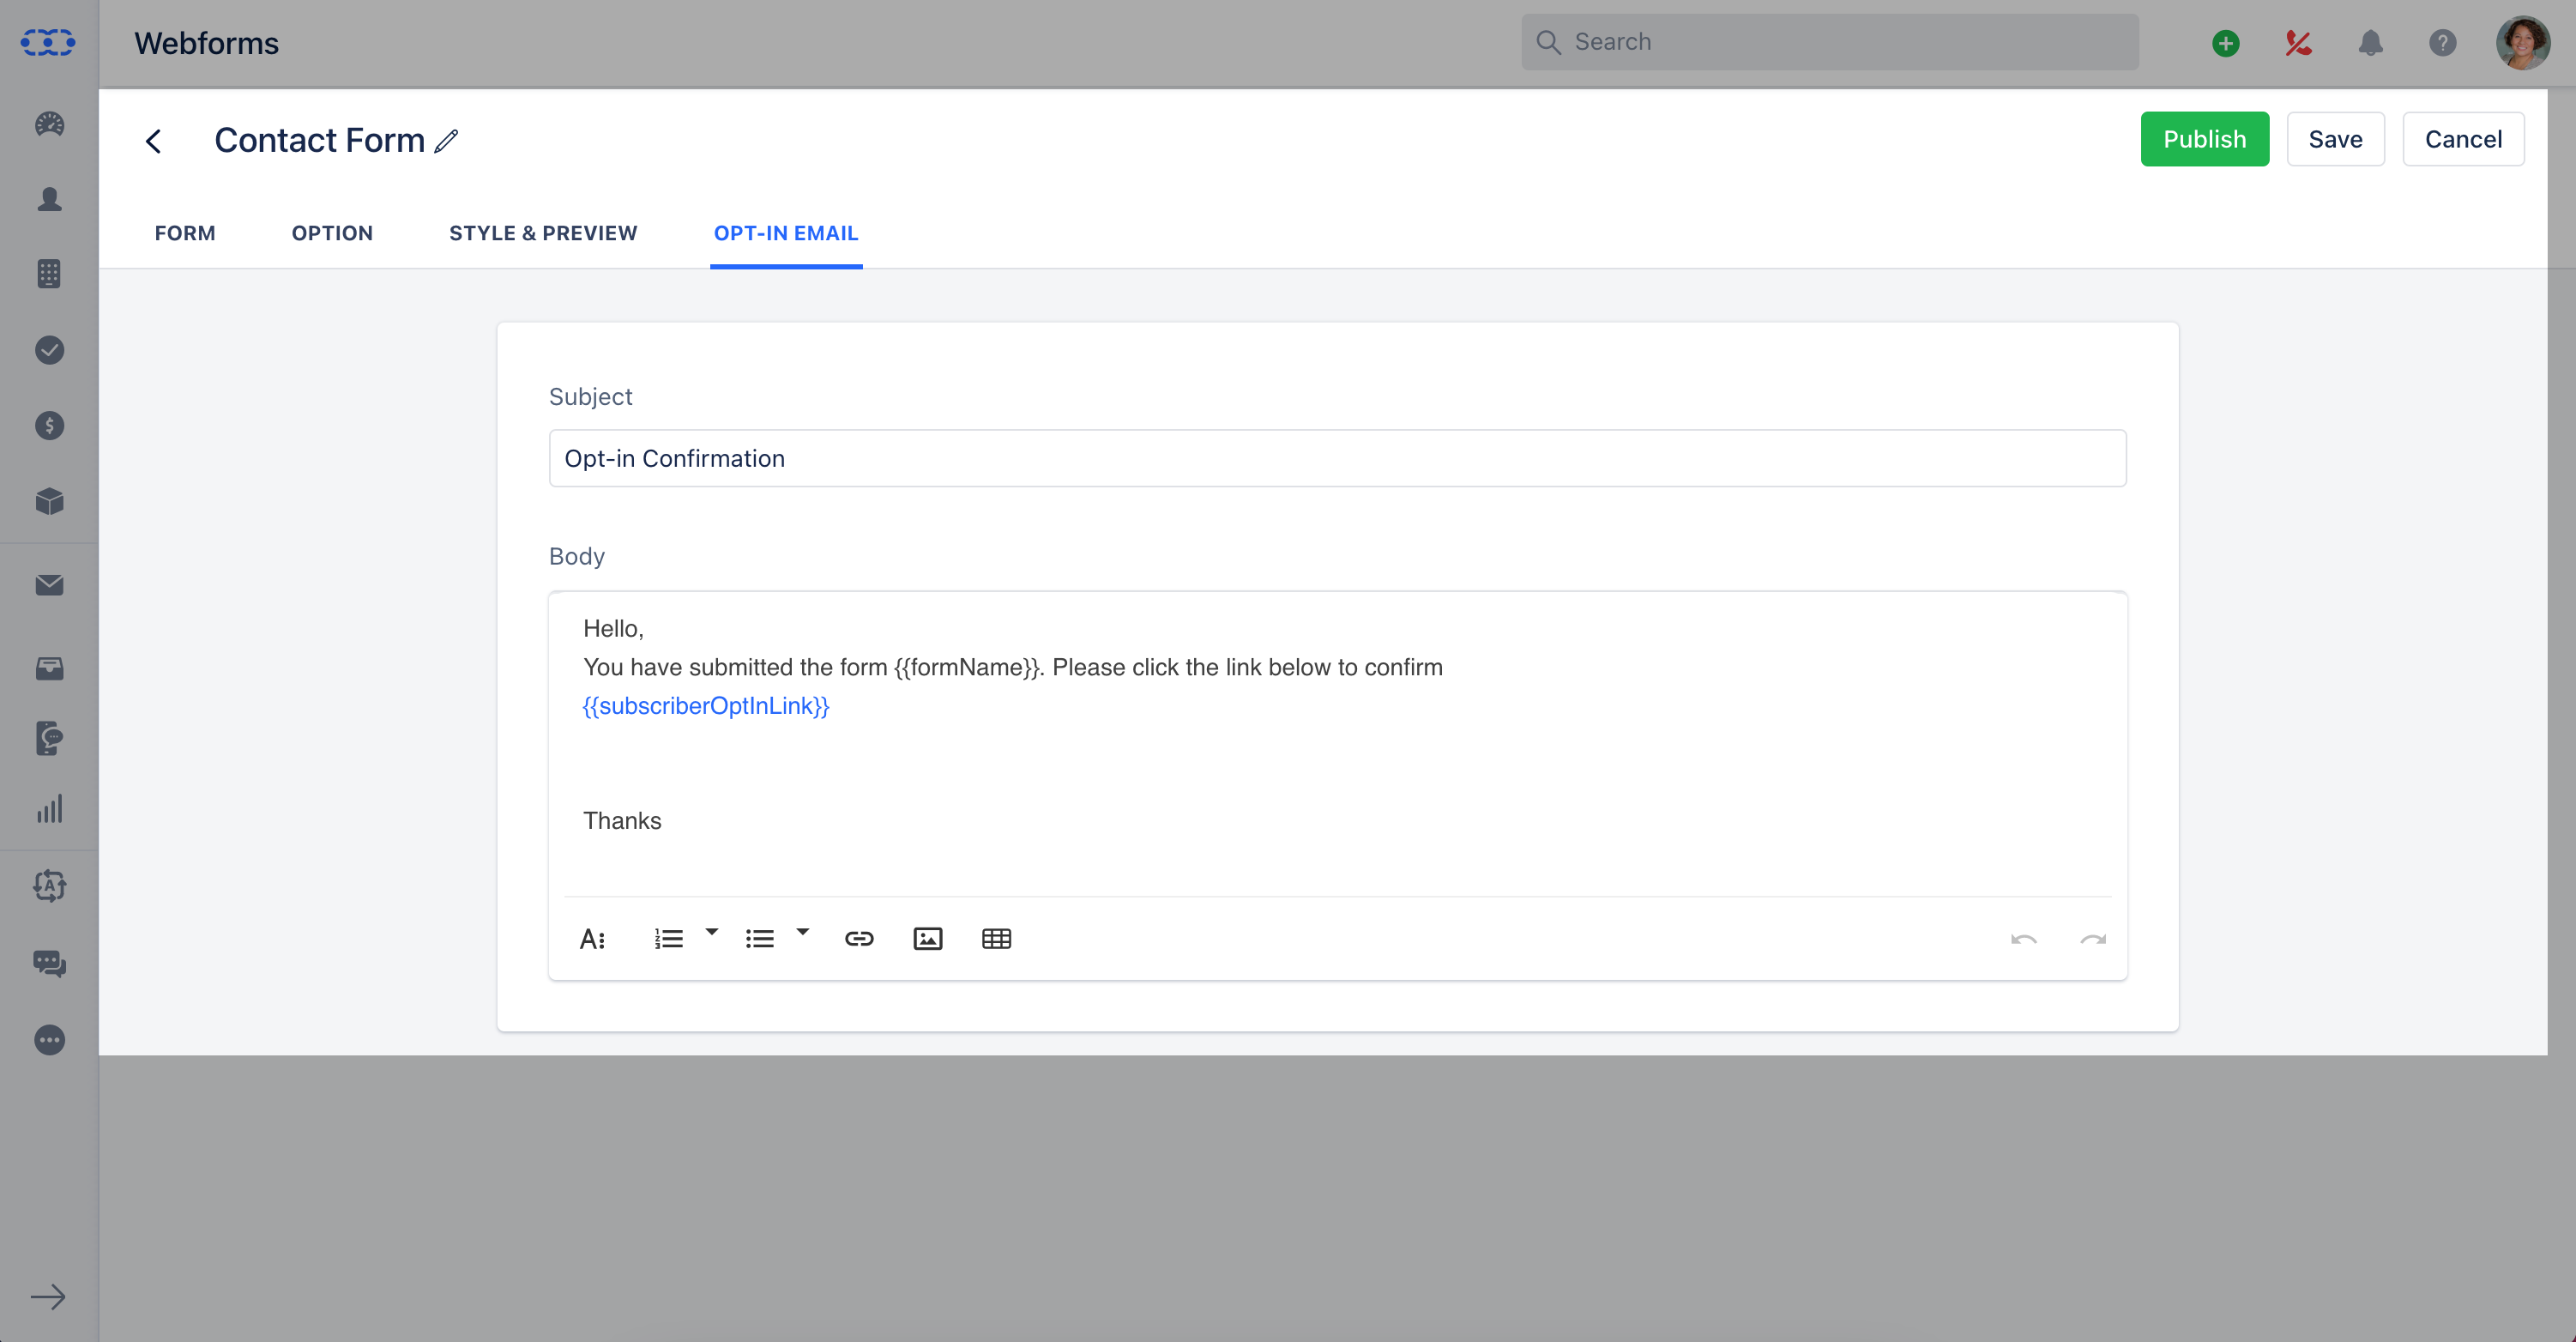Click the red phone call icon
The width and height of the screenshot is (2576, 1342).
2298,43
